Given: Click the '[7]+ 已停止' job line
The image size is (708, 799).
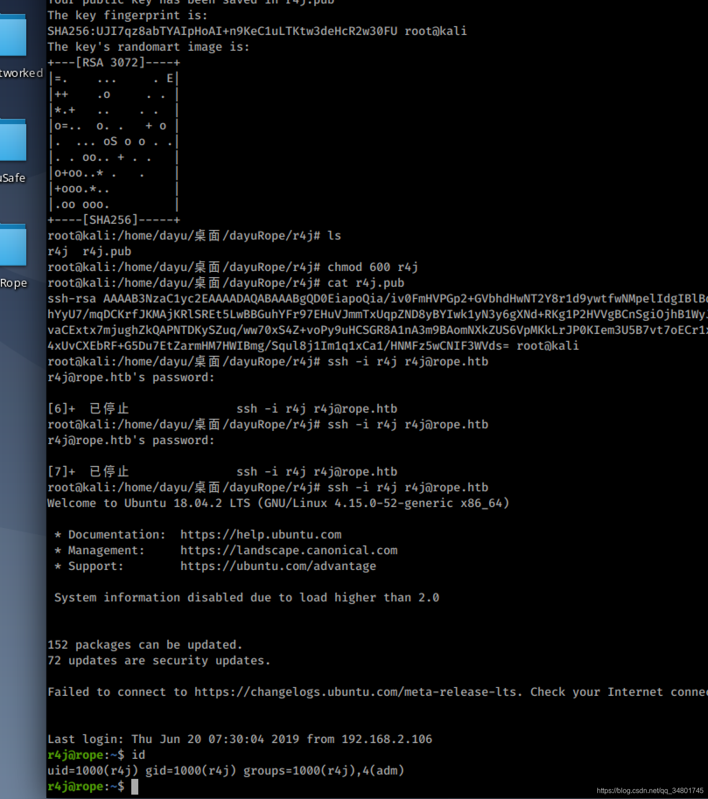Looking at the screenshot, I should click(x=222, y=472).
